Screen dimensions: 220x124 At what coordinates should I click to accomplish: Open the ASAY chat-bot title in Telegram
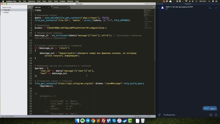point(179,7)
